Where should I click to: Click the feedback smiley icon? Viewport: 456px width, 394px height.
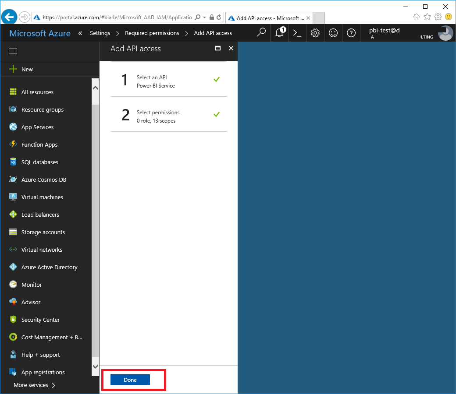click(x=333, y=33)
